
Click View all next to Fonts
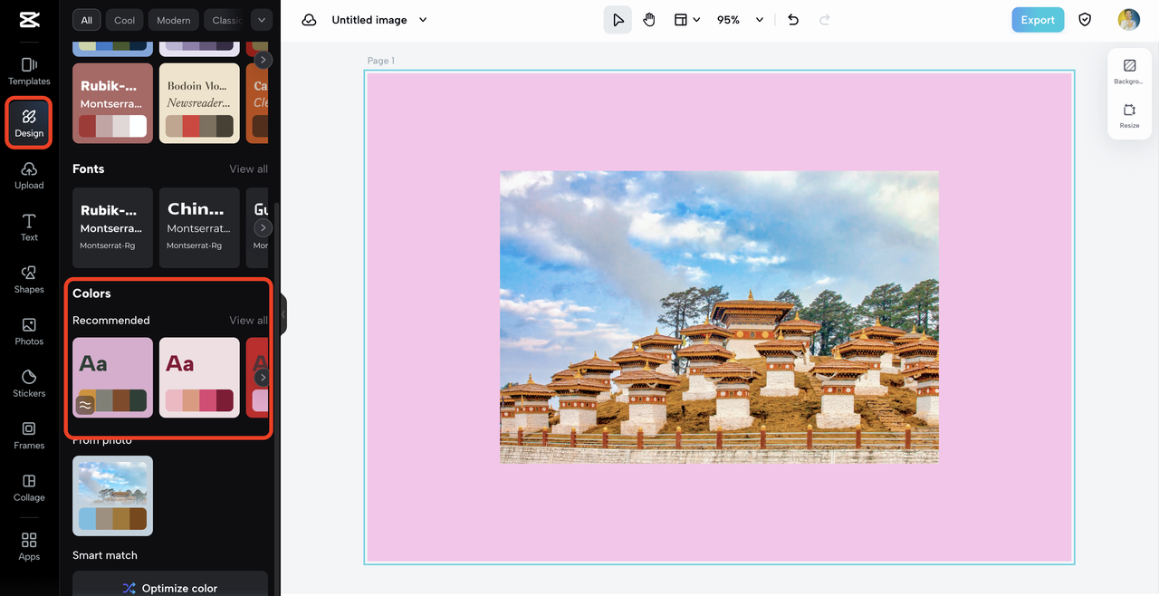[248, 169]
